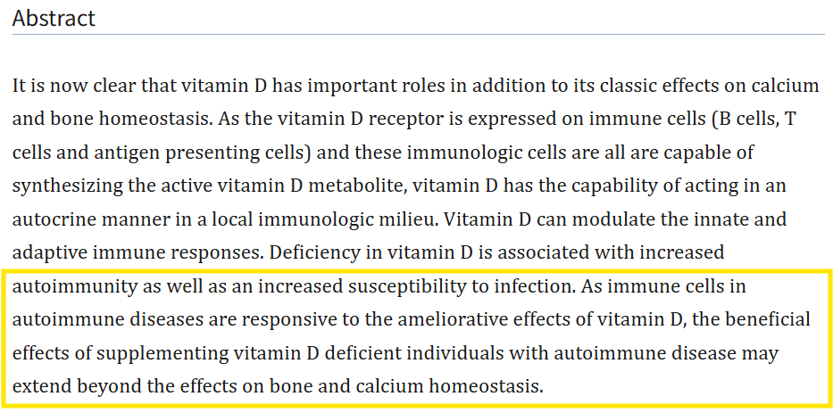Screen dimensions: 833x413
Task: Click the Abstract heading
Action: pos(54,18)
